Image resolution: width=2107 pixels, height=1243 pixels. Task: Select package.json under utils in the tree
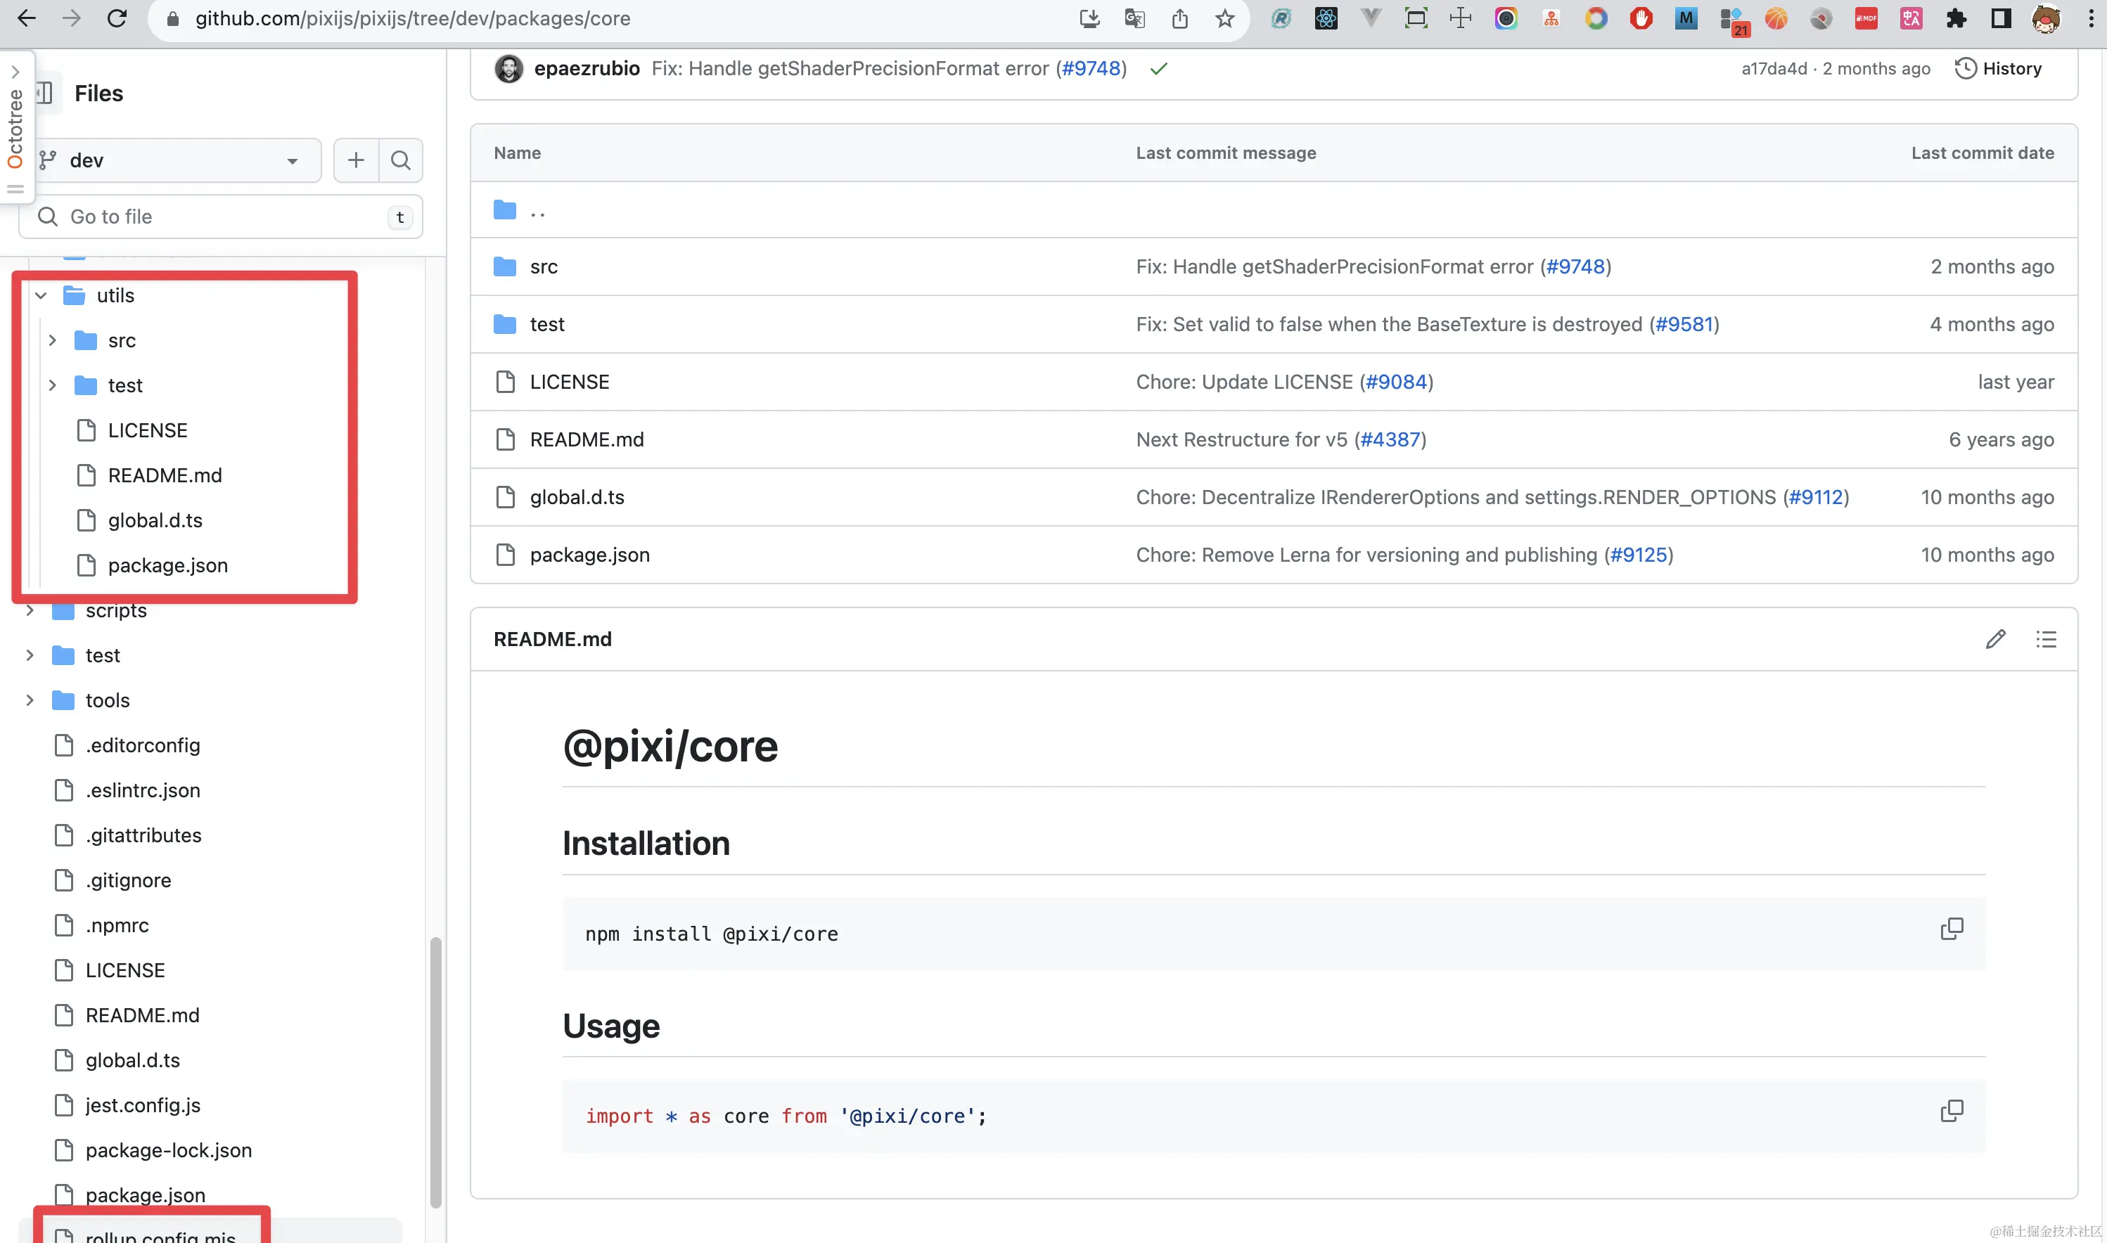click(x=167, y=565)
